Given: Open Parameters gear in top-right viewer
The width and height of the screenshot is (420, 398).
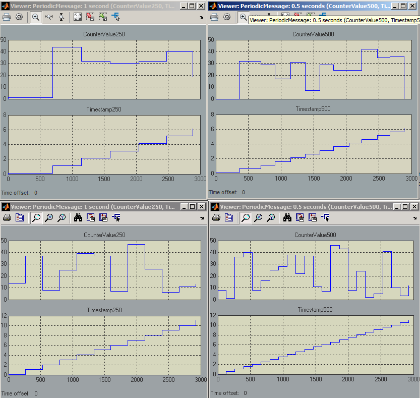Looking at the screenshot, I should tap(227, 17).
